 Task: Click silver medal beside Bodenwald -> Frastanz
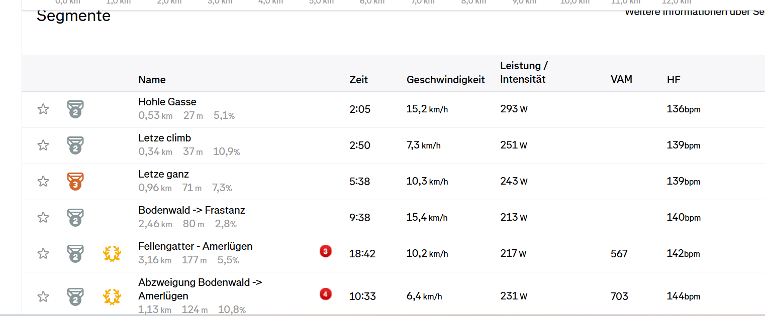[75, 218]
